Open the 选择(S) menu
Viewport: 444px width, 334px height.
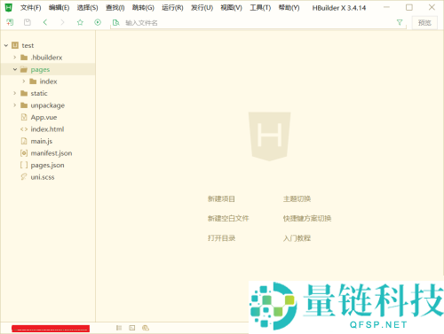[x=87, y=8]
